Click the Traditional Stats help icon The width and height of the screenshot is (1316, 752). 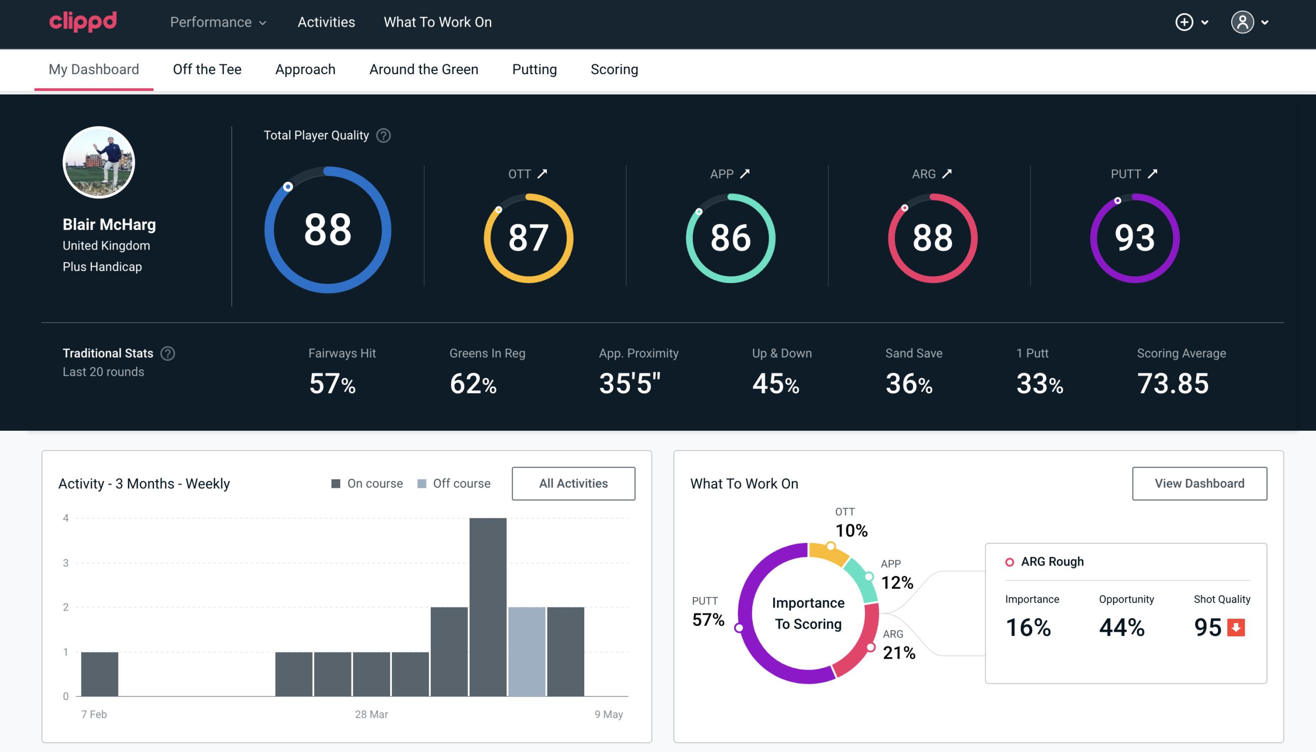166,354
